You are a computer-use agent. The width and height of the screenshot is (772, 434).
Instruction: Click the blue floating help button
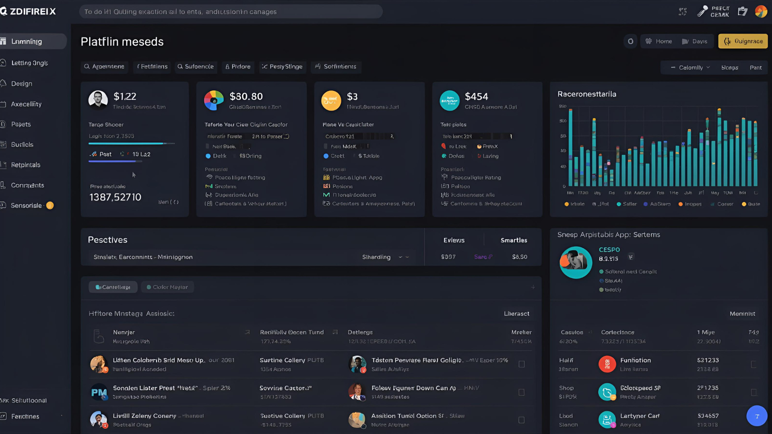[x=757, y=416]
